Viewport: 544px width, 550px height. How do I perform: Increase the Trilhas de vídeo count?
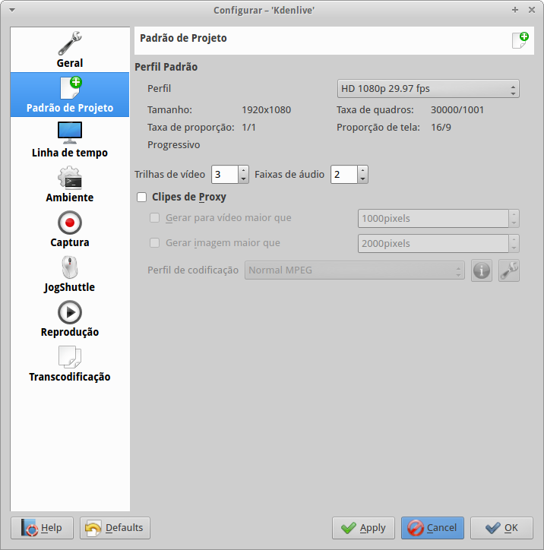pos(243,170)
